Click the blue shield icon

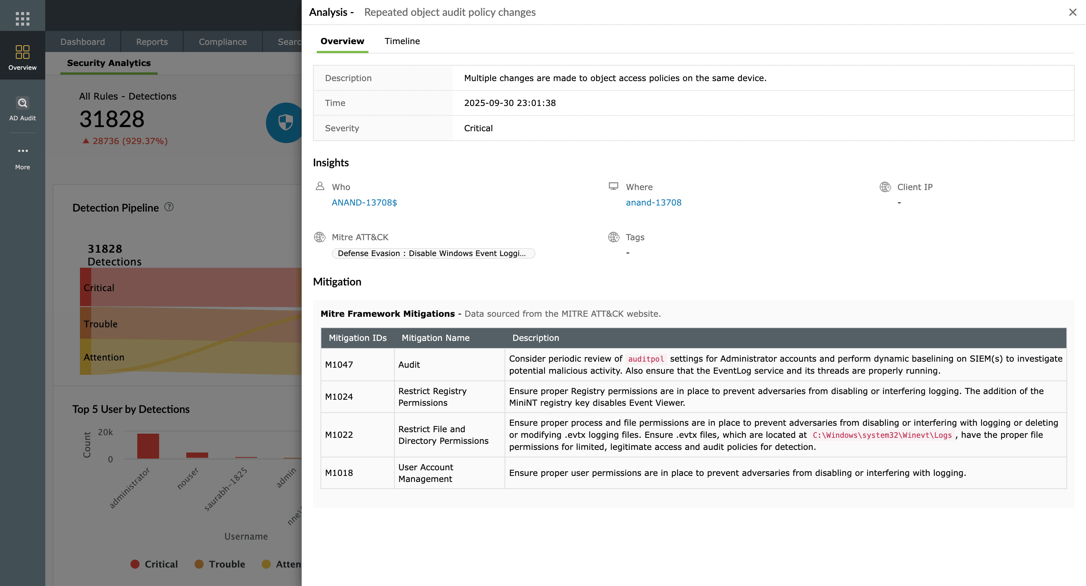(x=286, y=123)
